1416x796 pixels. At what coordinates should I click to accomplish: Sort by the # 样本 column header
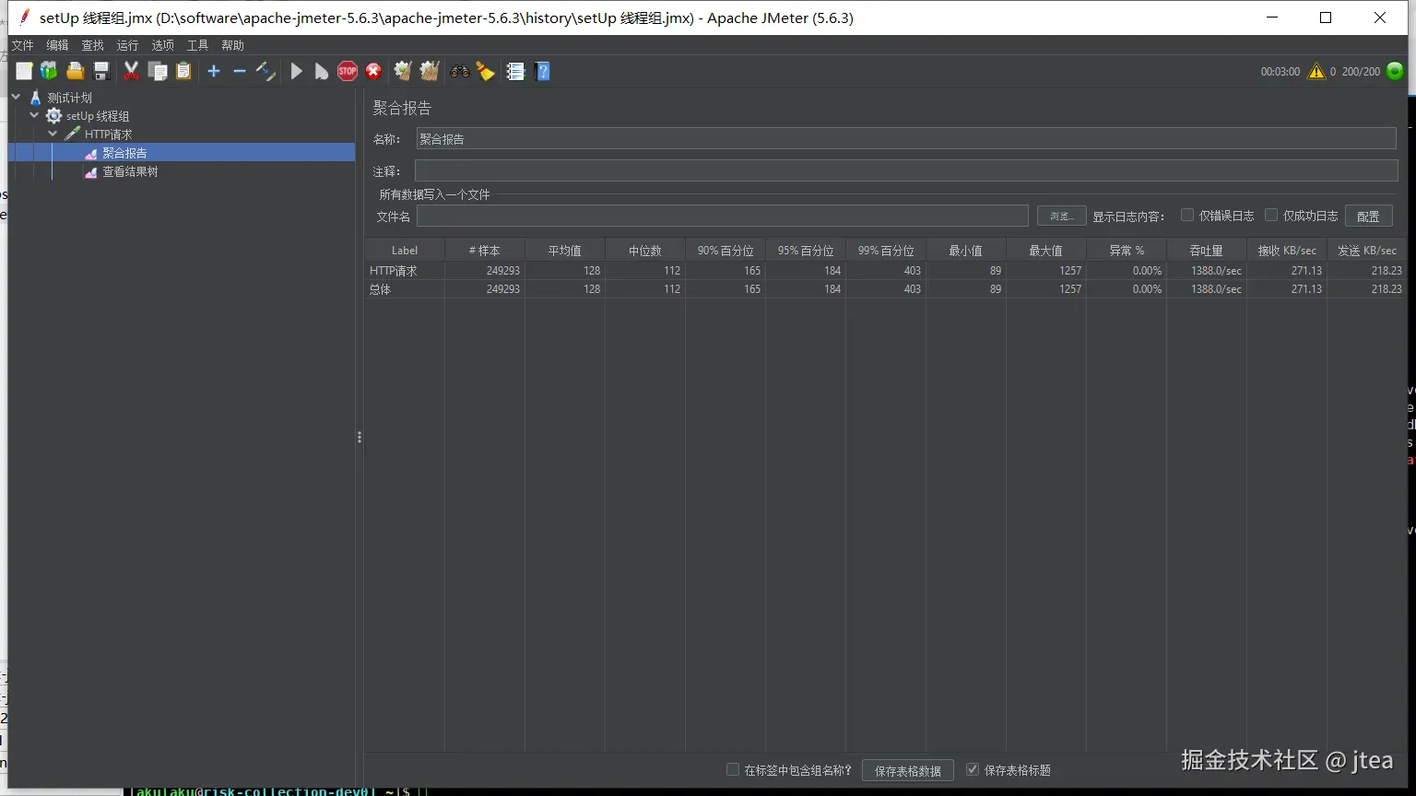tap(485, 251)
